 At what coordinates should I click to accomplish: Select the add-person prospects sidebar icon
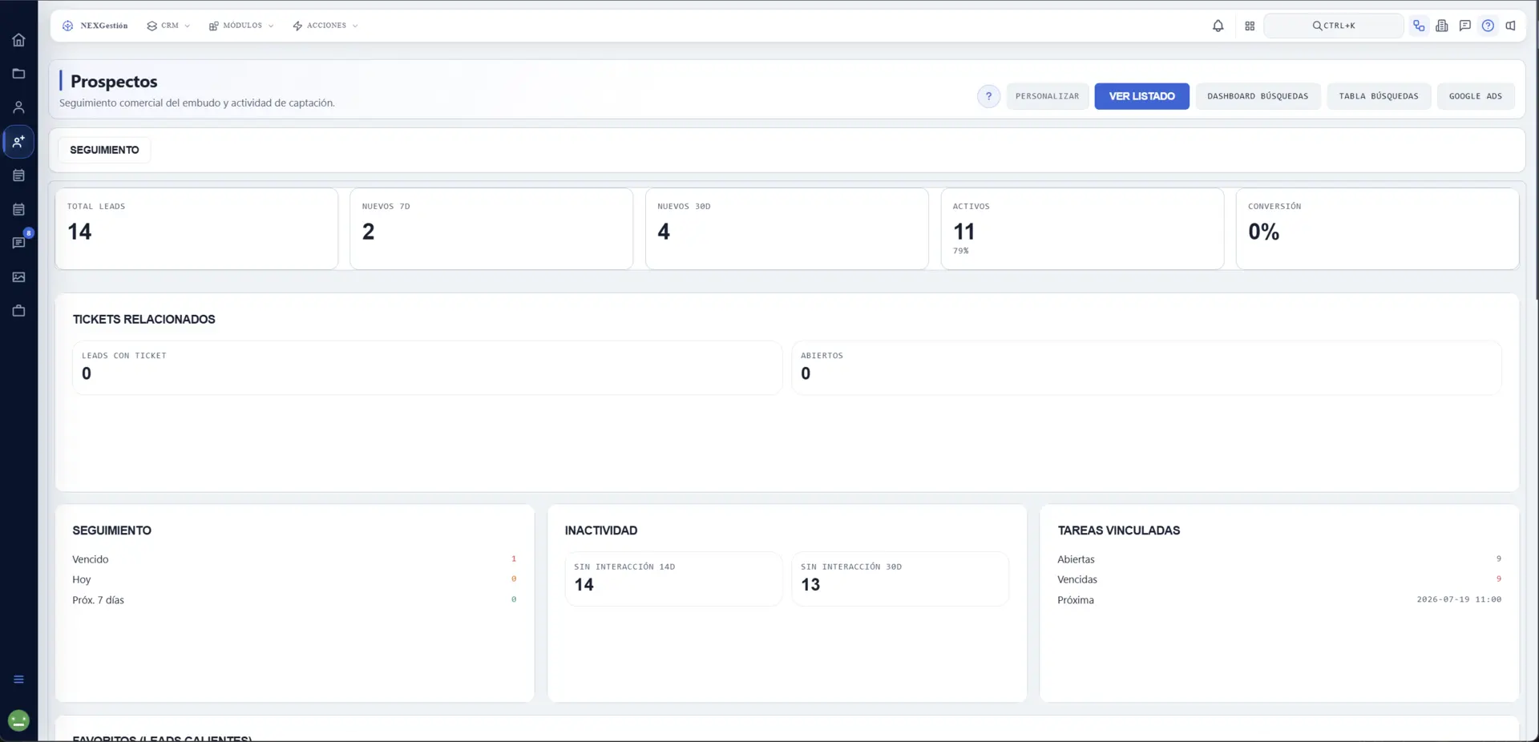[18, 142]
